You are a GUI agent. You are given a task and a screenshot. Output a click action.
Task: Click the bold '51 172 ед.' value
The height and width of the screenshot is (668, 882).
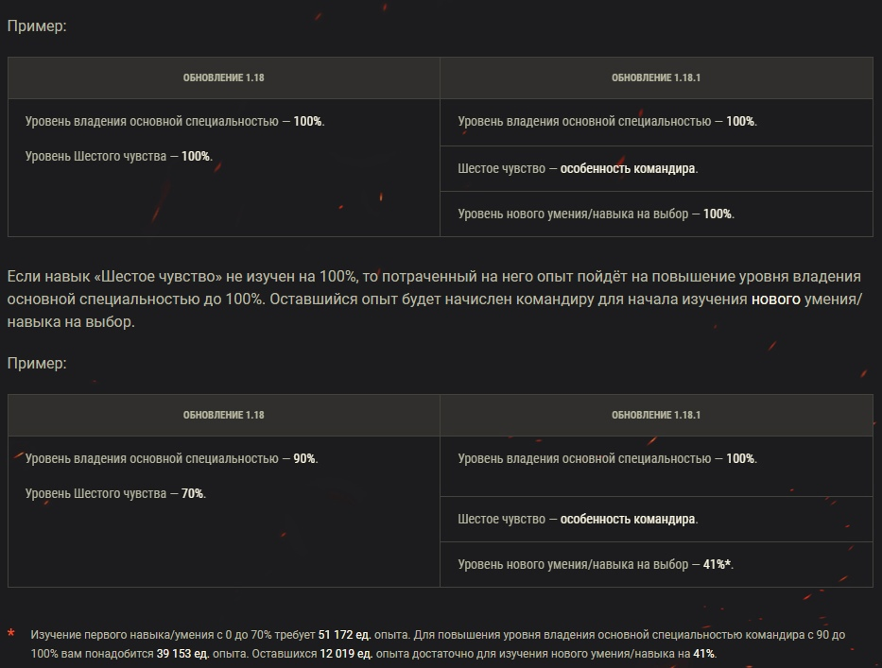tap(345, 636)
